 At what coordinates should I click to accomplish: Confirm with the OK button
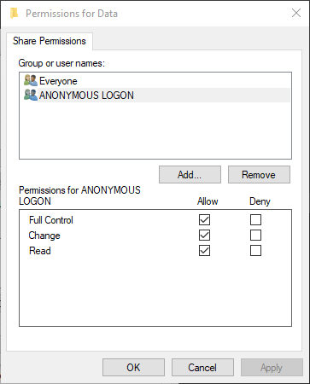[x=133, y=368]
